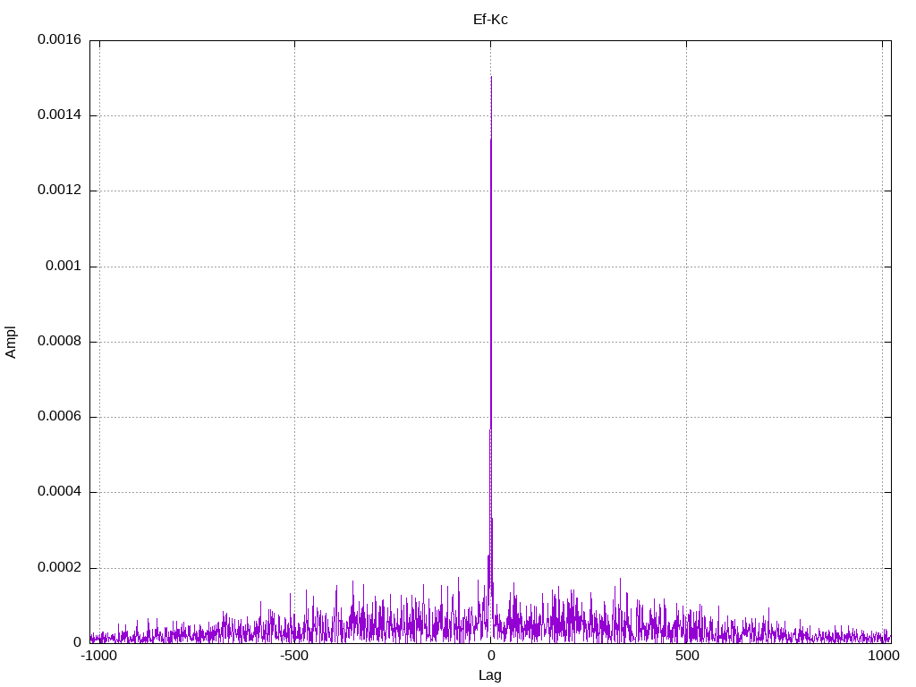This screenshot has width=916, height=687.
Task: Click the y-axis tick value 0.0014
Action: [59, 115]
